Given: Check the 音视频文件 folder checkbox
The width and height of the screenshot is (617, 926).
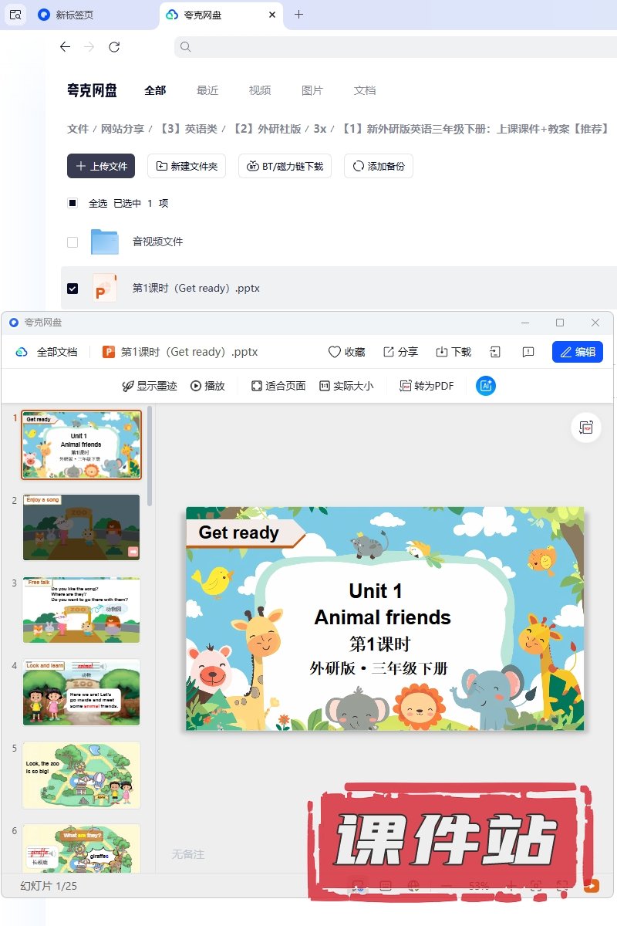Looking at the screenshot, I should 72,242.
